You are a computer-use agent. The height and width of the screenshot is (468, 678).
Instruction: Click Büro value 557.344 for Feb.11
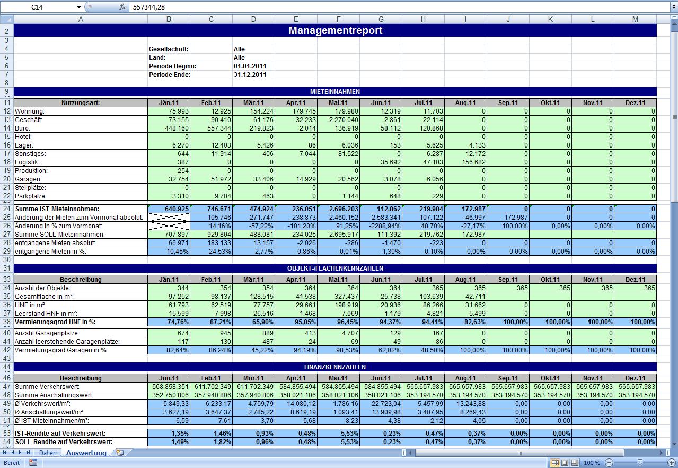(211, 128)
